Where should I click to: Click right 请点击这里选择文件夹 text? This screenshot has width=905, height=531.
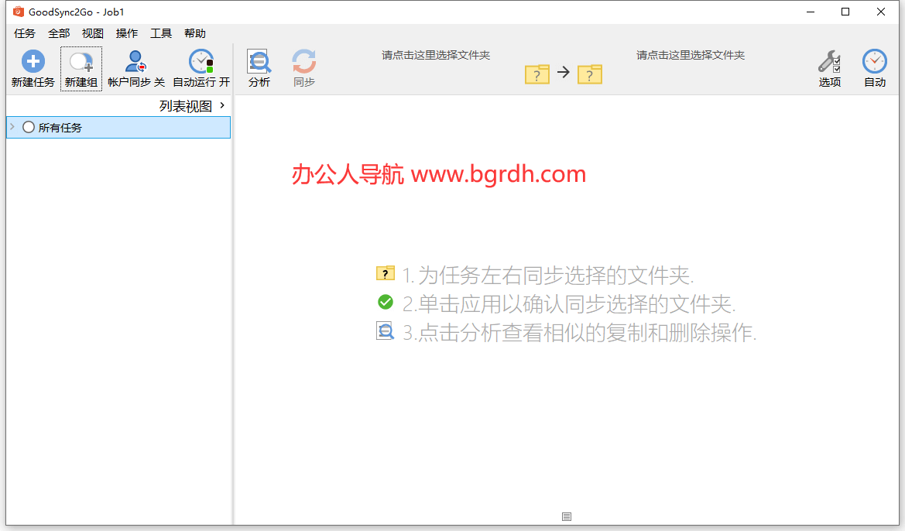coord(690,55)
